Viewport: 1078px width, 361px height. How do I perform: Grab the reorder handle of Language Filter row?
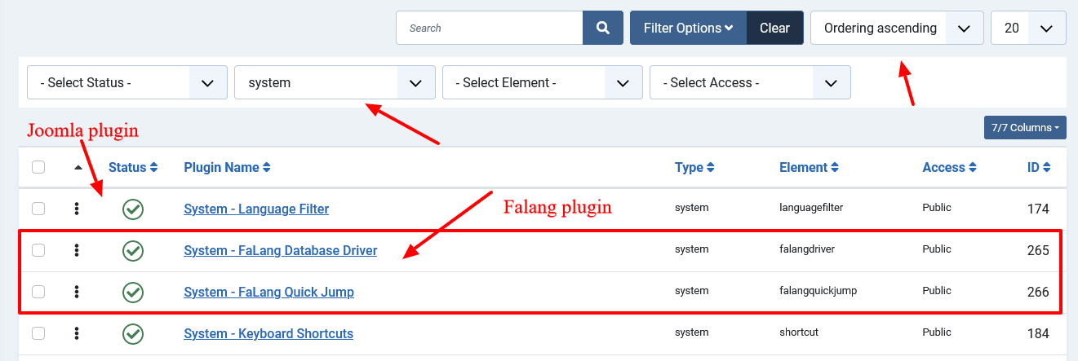pyautogui.click(x=77, y=209)
